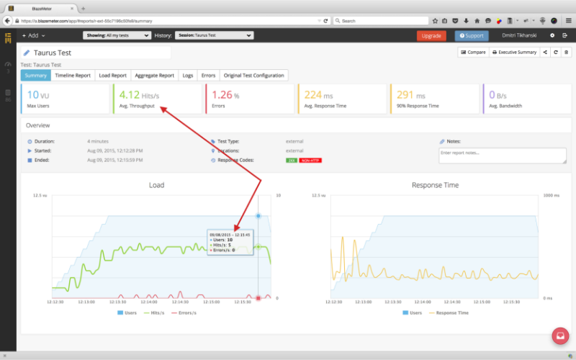576x360 pixels.
Task: Click the Test: Taurus Test link
Action: click(41, 65)
